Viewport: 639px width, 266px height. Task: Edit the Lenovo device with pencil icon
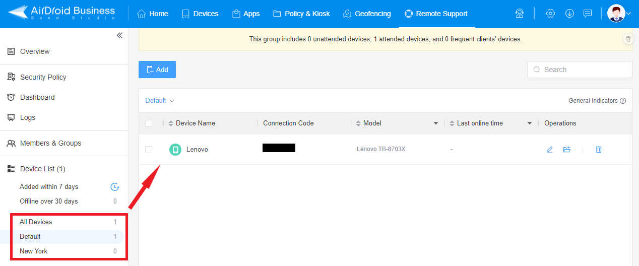550,149
